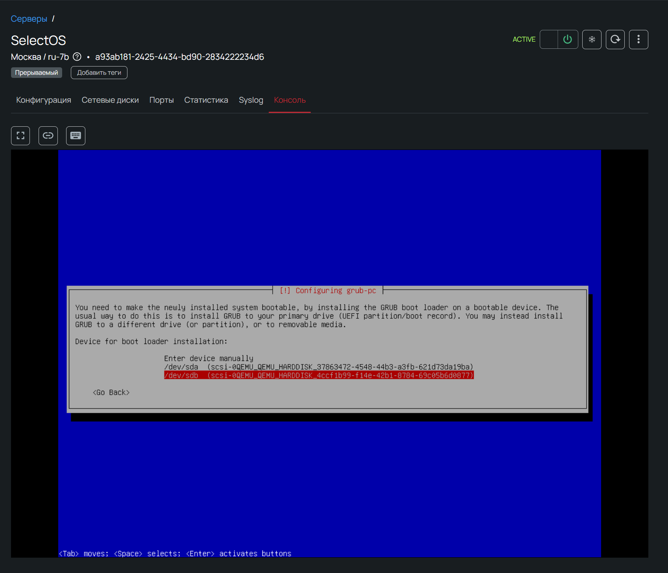
Task: Navigate to the Серверы breadcrumb link
Action: [29, 19]
